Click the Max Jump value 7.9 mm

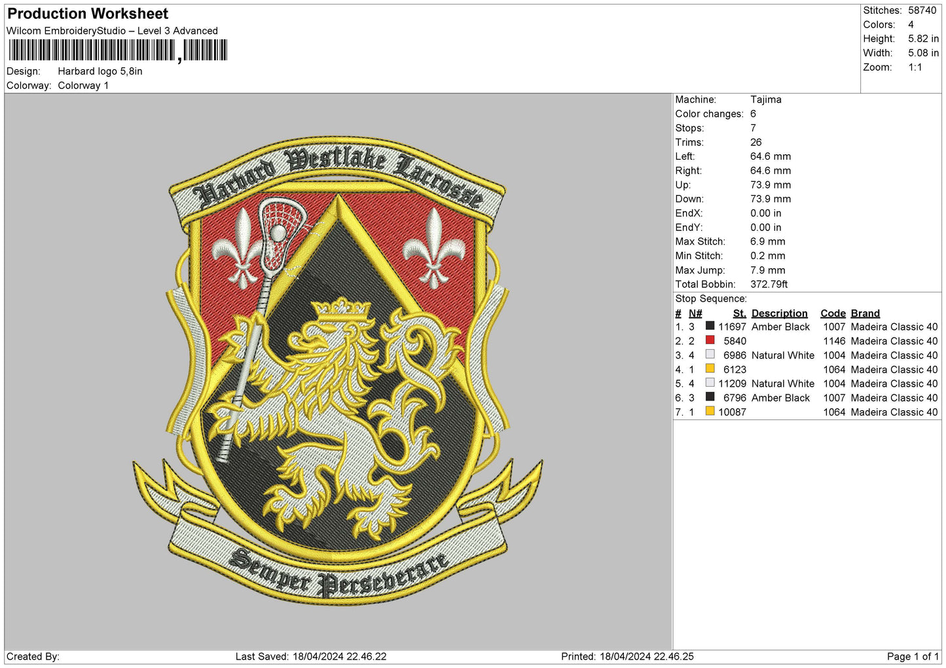(x=768, y=270)
